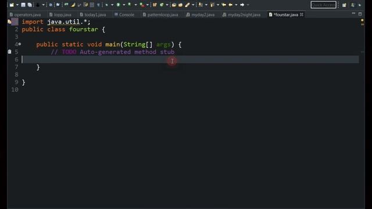Screen dimensions: 372x209
Task: Open the Run configurations dropdown arrow
Action: pyautogui.click(x=124, y=5)
